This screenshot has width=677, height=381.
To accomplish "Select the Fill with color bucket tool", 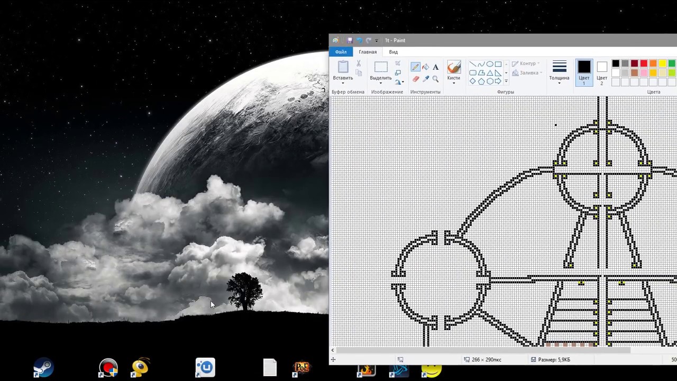I will click(x=425, y=67).
